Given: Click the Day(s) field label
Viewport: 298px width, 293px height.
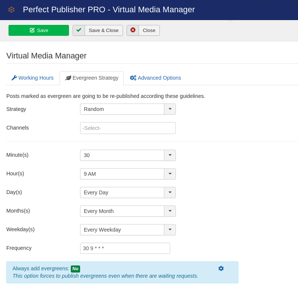Looking at the screenshot, I should click(x=14, y=192).
